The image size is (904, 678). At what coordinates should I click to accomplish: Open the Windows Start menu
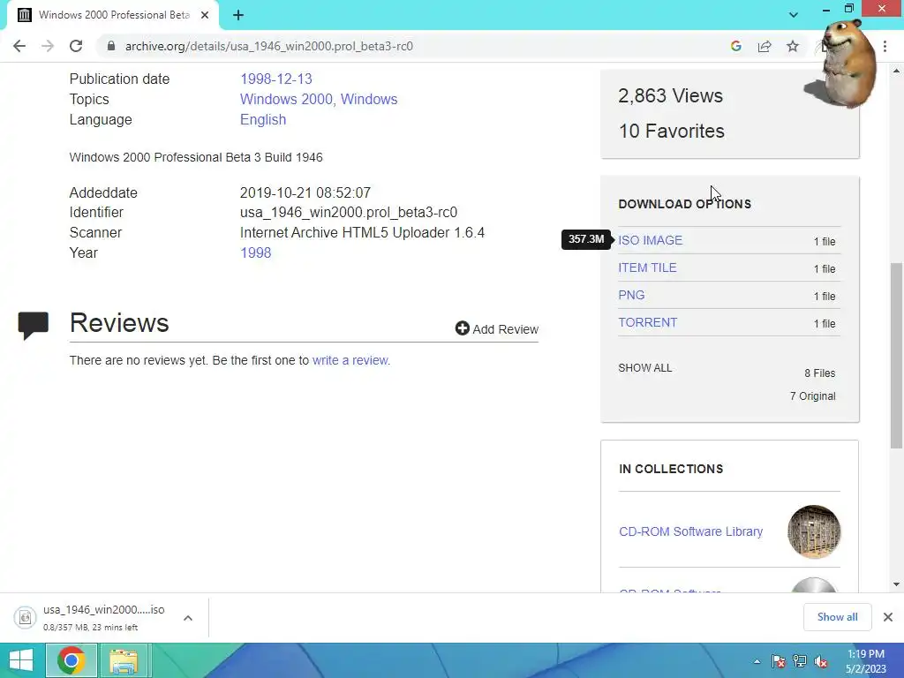(21, 660)
